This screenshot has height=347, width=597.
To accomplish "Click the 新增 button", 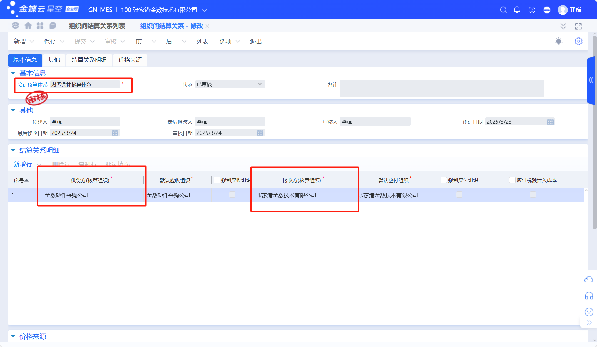I will [20, 41].
